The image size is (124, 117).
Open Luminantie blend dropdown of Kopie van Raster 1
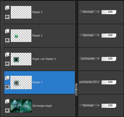coord(90,59)
